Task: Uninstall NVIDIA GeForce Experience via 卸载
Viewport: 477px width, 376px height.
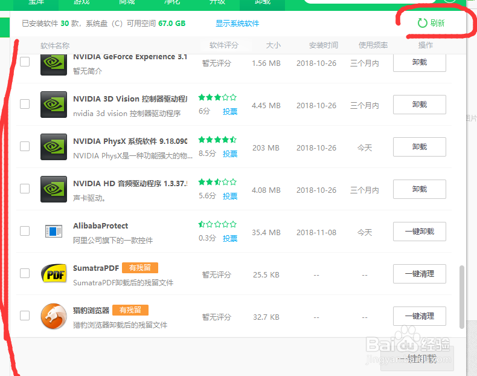Action: [x=420, y=63]
